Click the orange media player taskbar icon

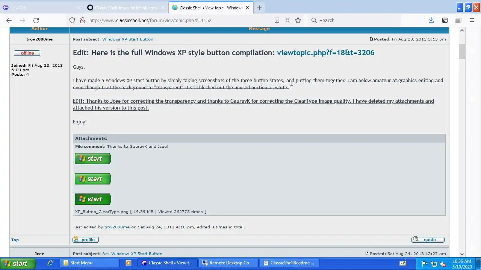[x=129, y=263]
